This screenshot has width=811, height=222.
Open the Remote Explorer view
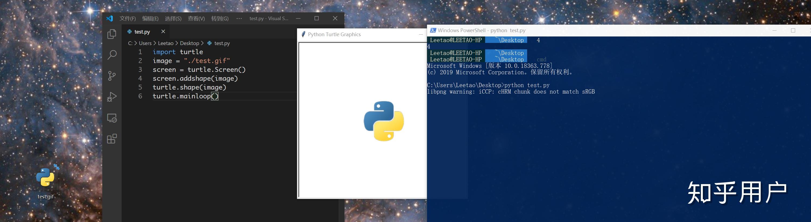click(x=112, y=118)
